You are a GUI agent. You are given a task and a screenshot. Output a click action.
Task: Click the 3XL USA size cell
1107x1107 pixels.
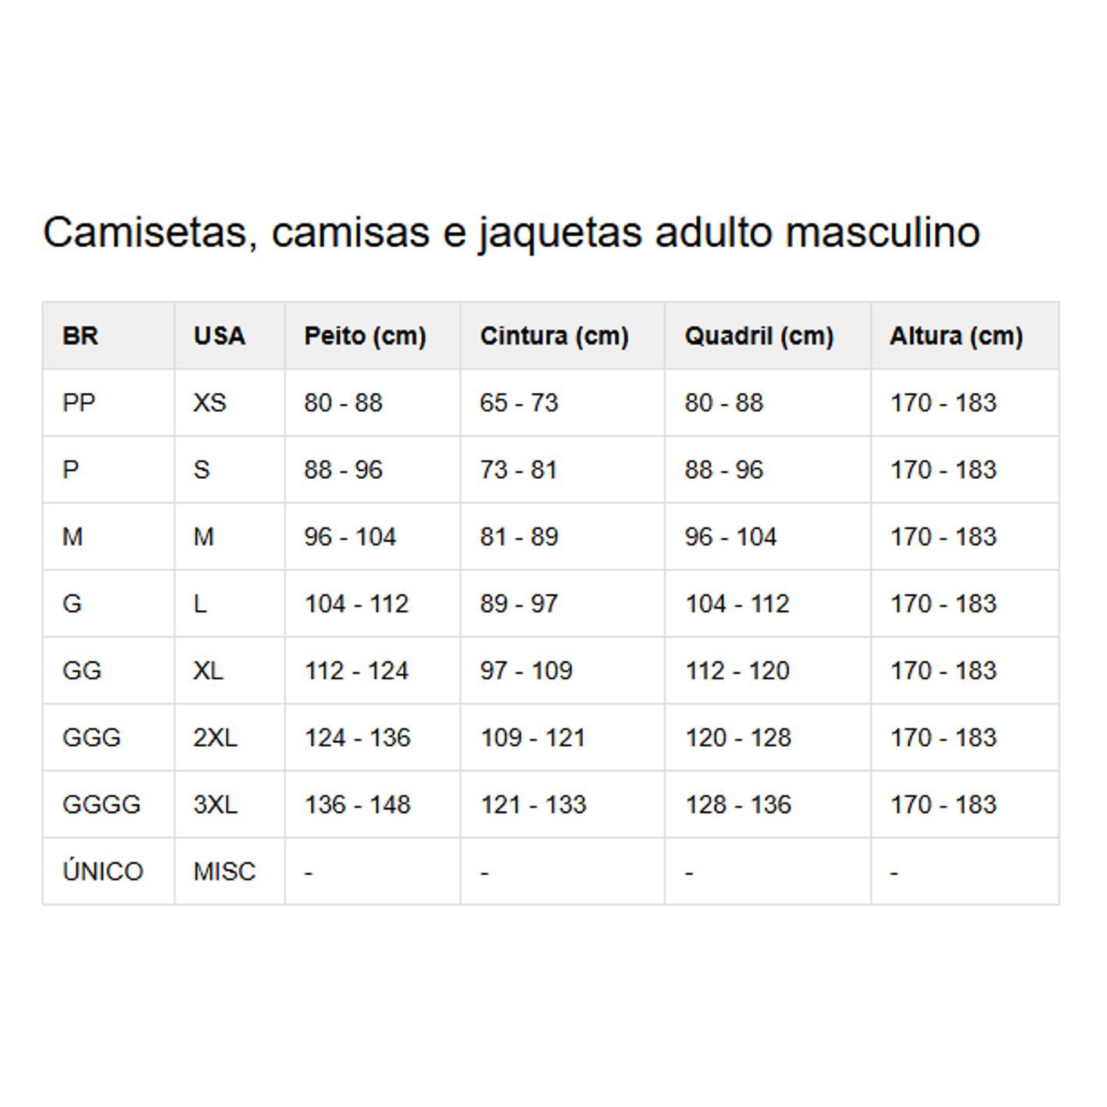(x=215, y=805)
